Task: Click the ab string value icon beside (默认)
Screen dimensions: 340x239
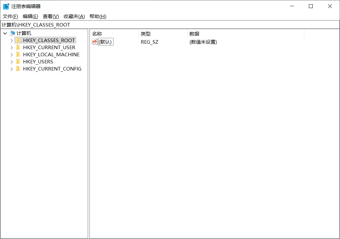Action: [x=94, y=42]
